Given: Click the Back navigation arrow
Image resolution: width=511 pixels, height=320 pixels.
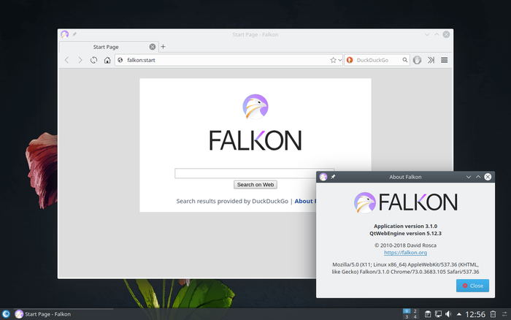Looking at the screenshot, I should coord(67,60).
